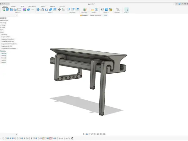Click the red highlighted feature in timeline

(50, 138)
